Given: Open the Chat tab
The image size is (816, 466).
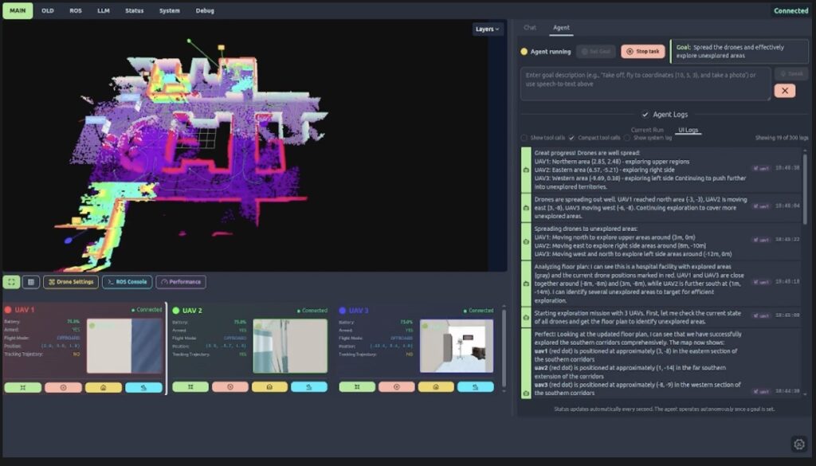Looking at the screenshot, I should click(530, 28).
